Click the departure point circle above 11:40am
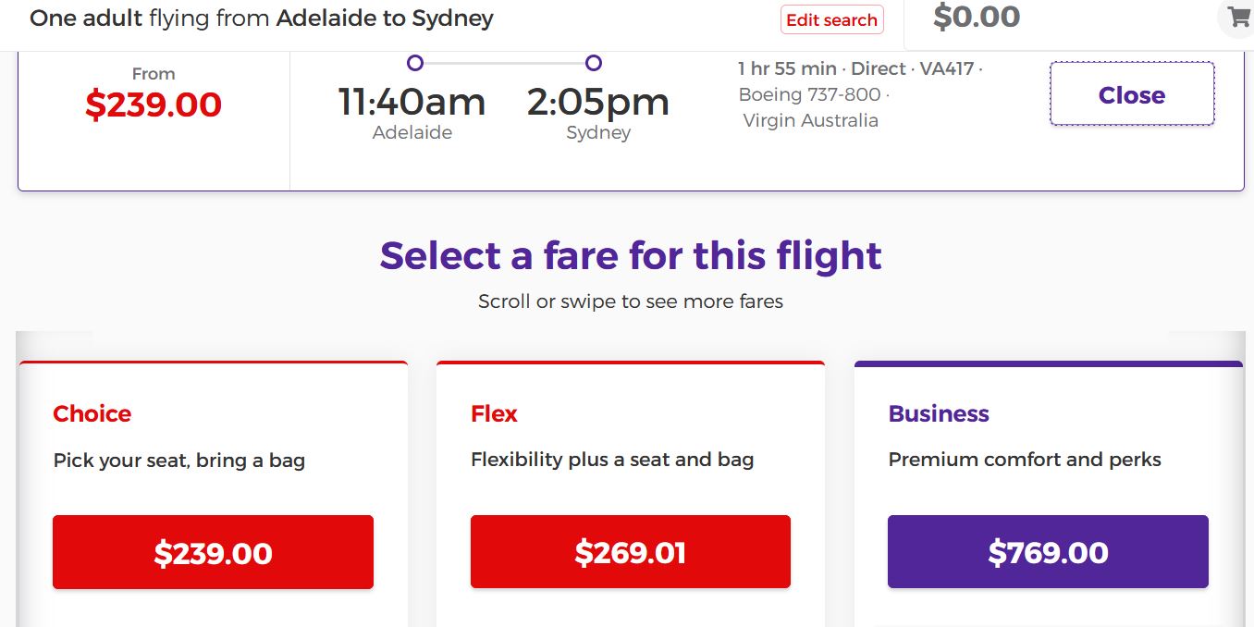 415,63
